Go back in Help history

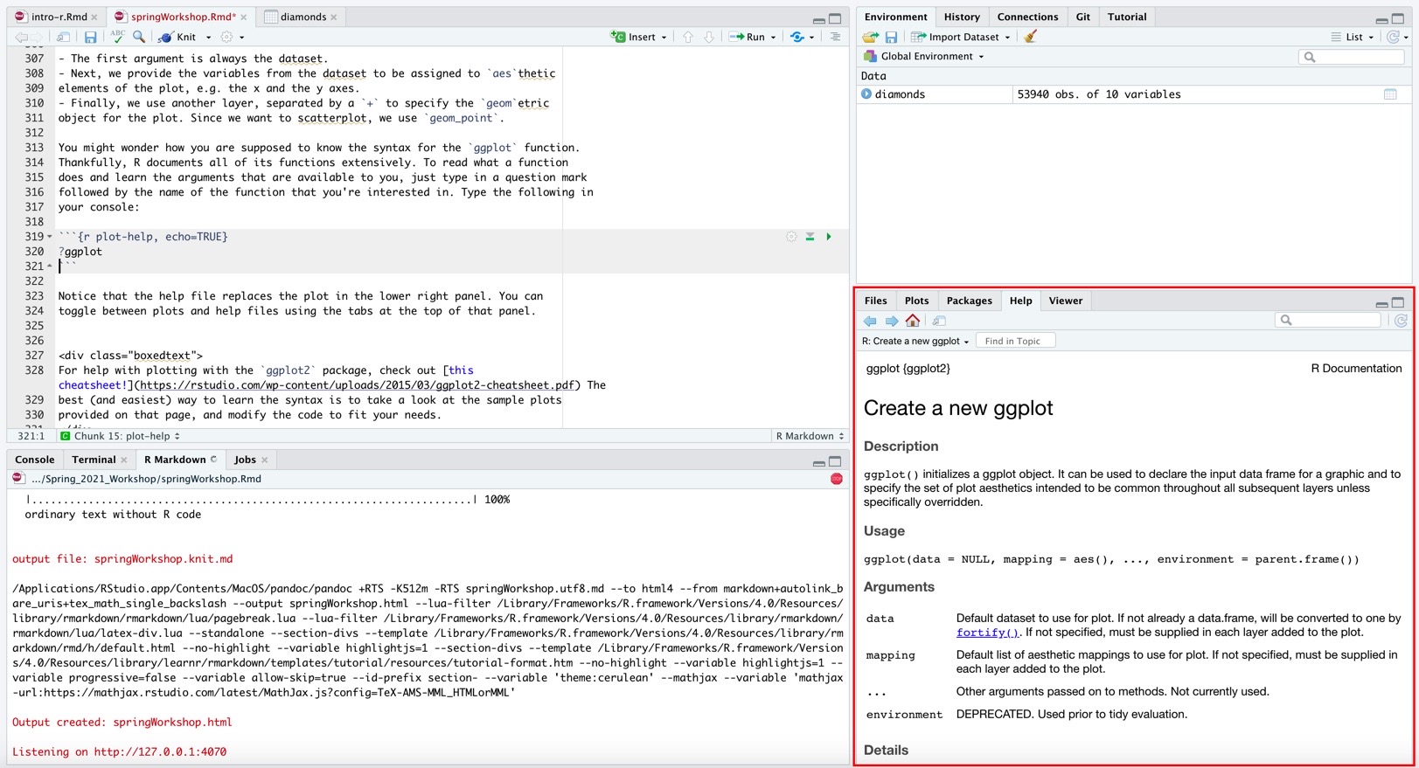coord(870,321)
